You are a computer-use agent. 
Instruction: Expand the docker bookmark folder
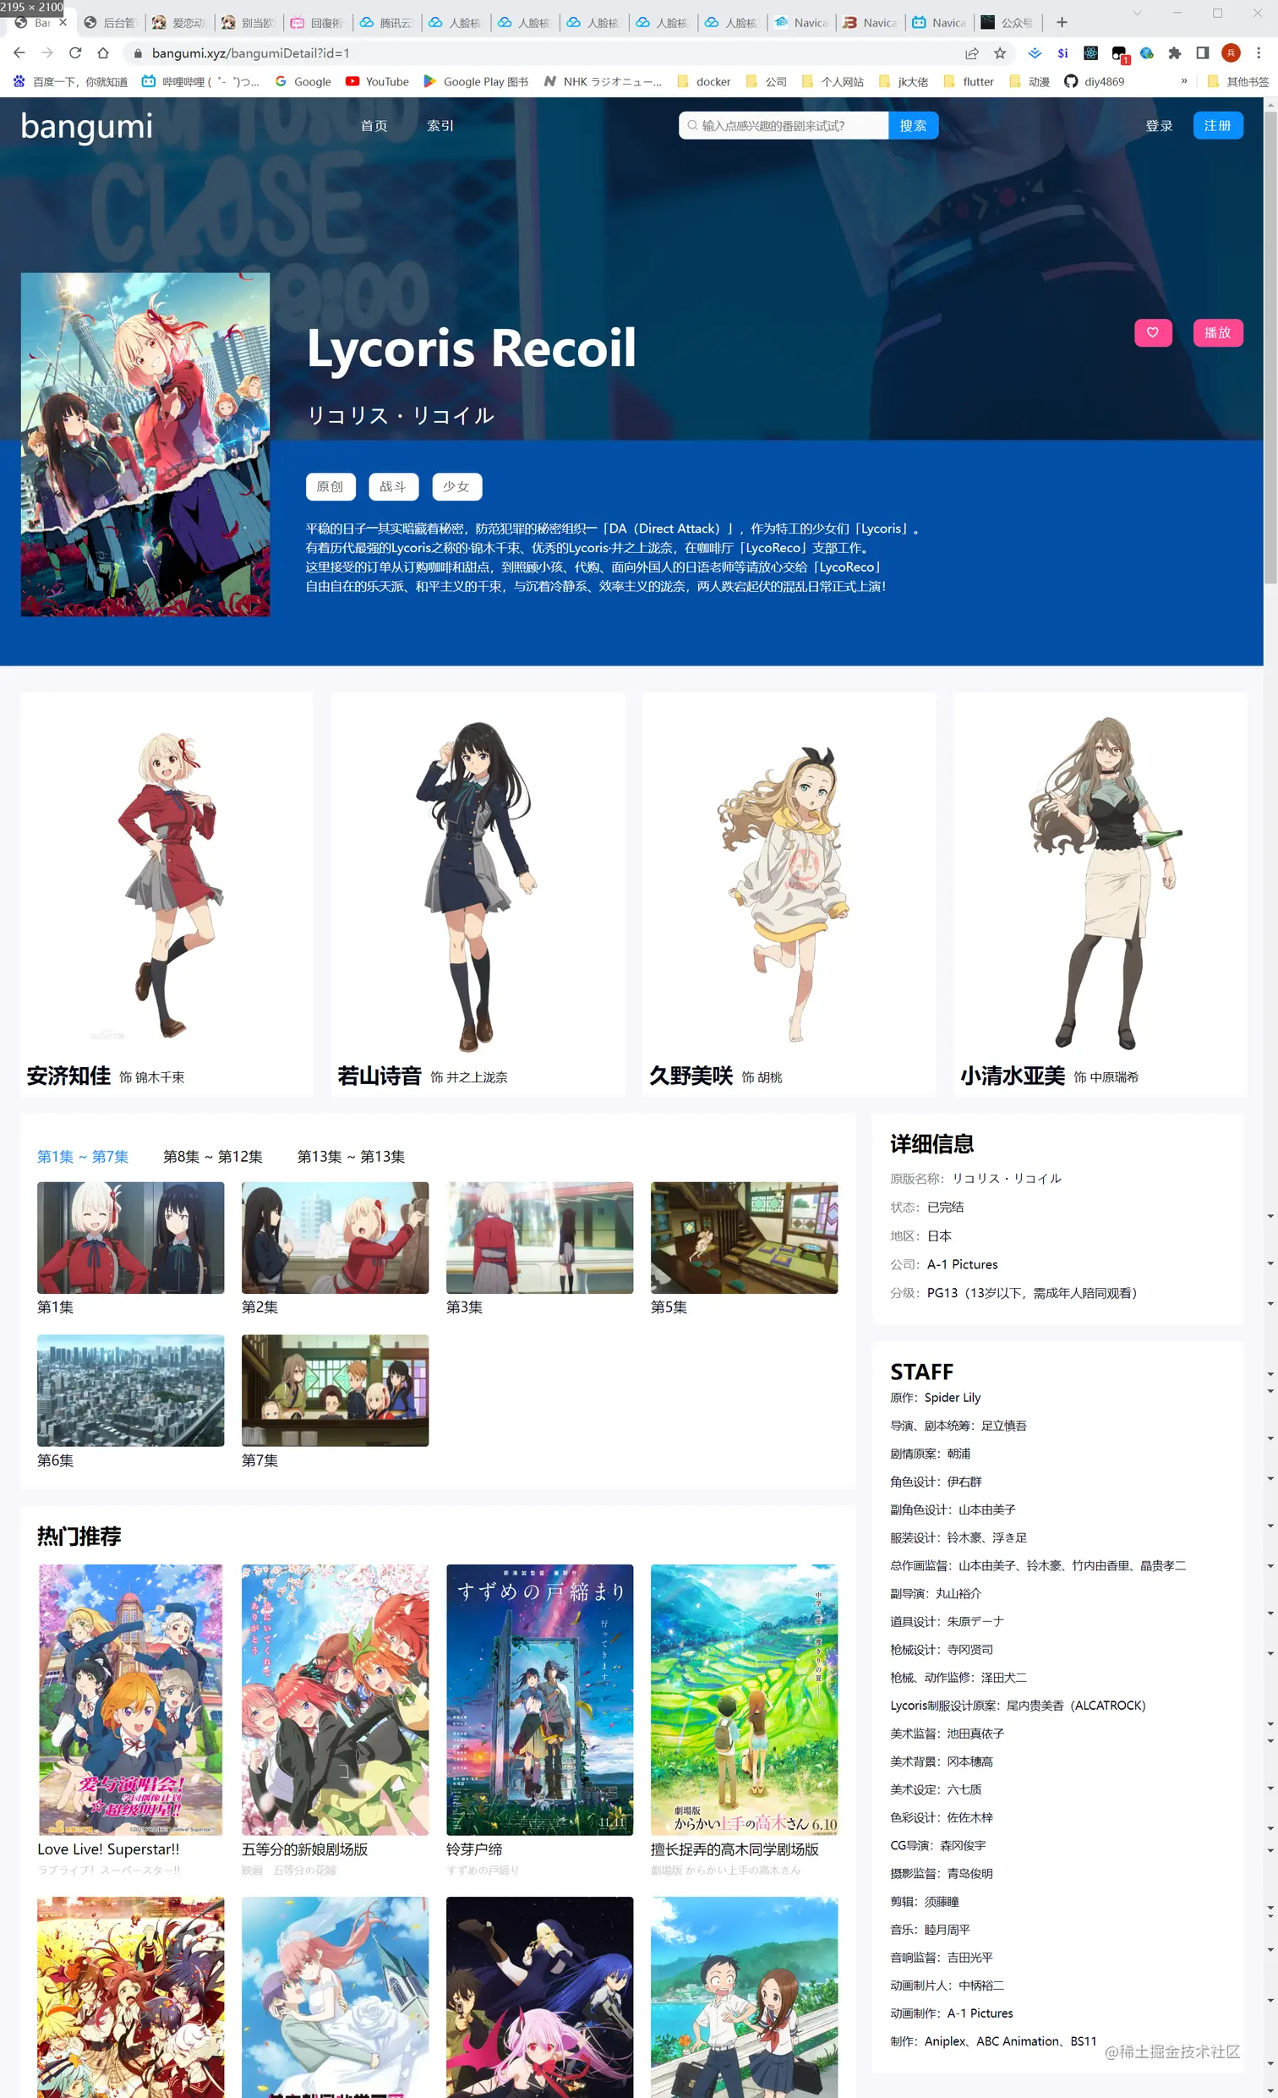(x=704, y=82)
